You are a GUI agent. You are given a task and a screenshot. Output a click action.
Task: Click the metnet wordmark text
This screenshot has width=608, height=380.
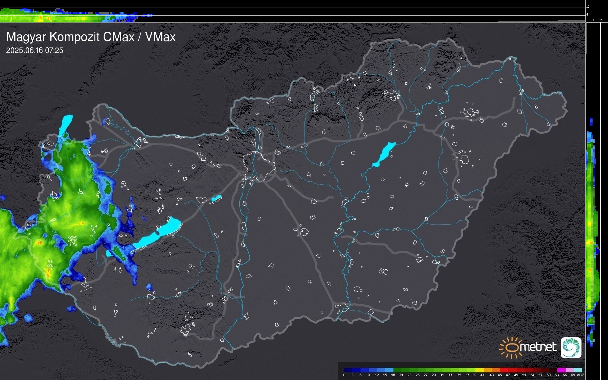click(538, 347)
